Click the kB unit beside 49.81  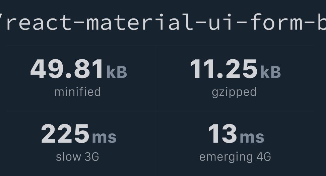117,72
